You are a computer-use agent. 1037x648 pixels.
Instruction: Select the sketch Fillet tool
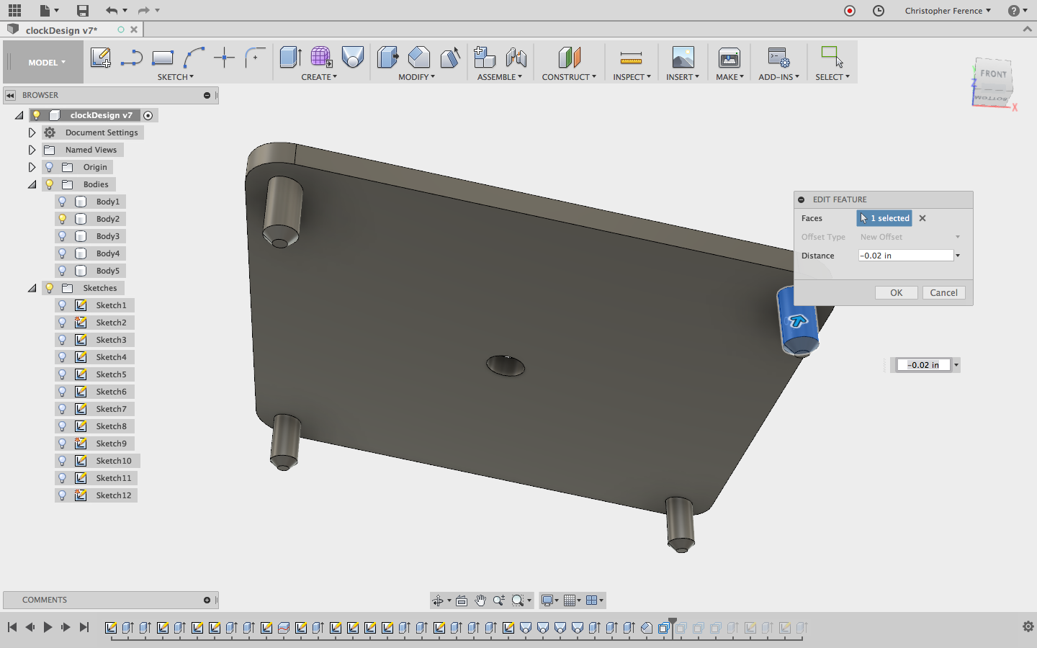coord(255,58)
